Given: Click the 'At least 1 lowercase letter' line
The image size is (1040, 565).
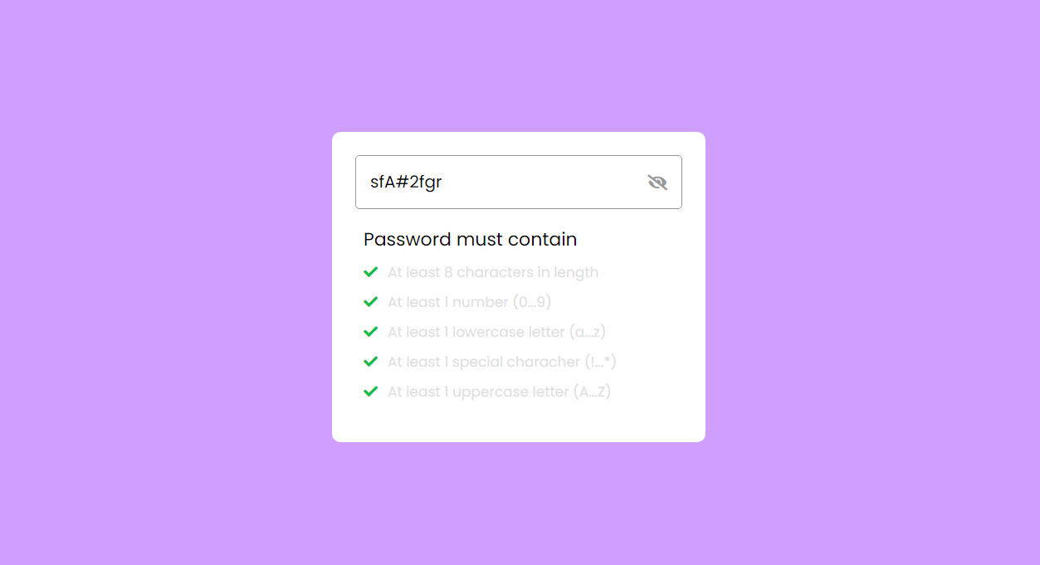Looking at the screenshot, I should [x=496, y=331].
